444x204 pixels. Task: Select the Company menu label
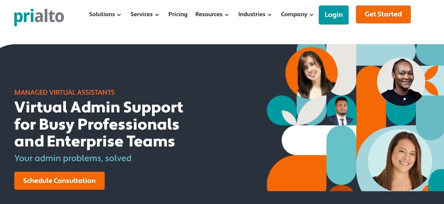click(294, 14)
